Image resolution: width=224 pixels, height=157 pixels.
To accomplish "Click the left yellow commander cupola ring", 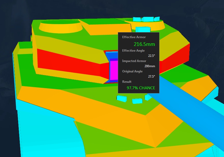I will pyautogui.click(x=60, y=27).
